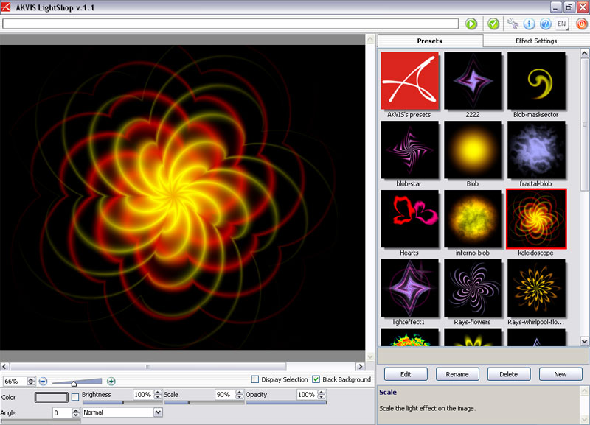
Task: Click the canvas vertical scroll up arrow
Action: [x=370, y=39]
